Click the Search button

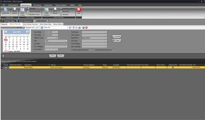click(x=117, y=37)
